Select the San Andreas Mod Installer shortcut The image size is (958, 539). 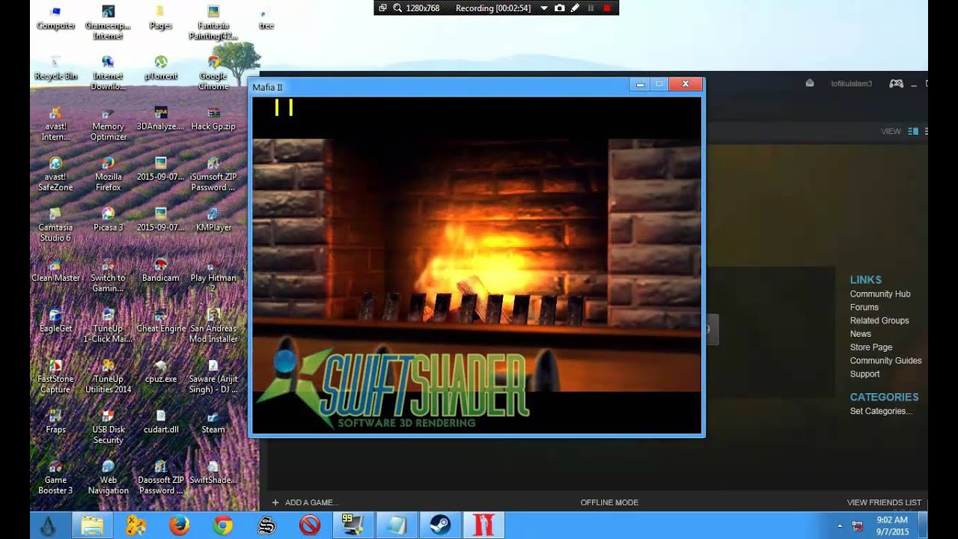[x=213, y=326]
